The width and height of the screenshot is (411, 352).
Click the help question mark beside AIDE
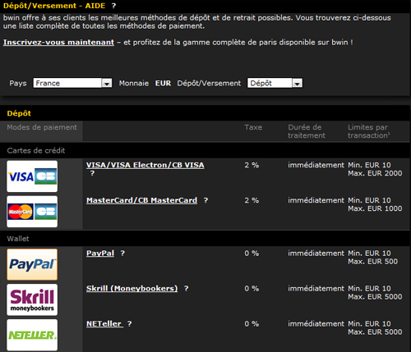[x=113, y=6]
